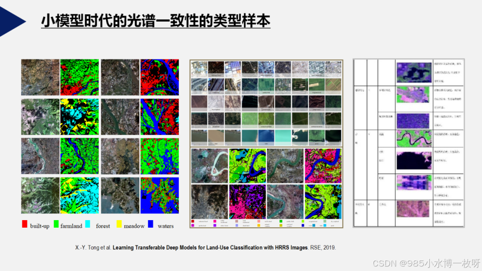Pick the blue waters legend swatch
The height and width of the screenshot is (271, 482).
(151, 224)
